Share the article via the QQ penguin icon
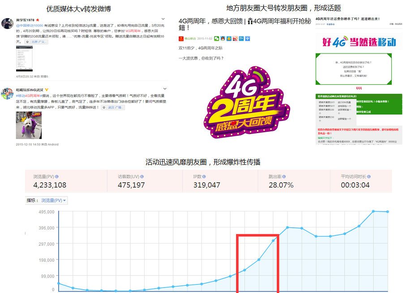The width and height of the screenshot is (403, 293). click(223, 39)
